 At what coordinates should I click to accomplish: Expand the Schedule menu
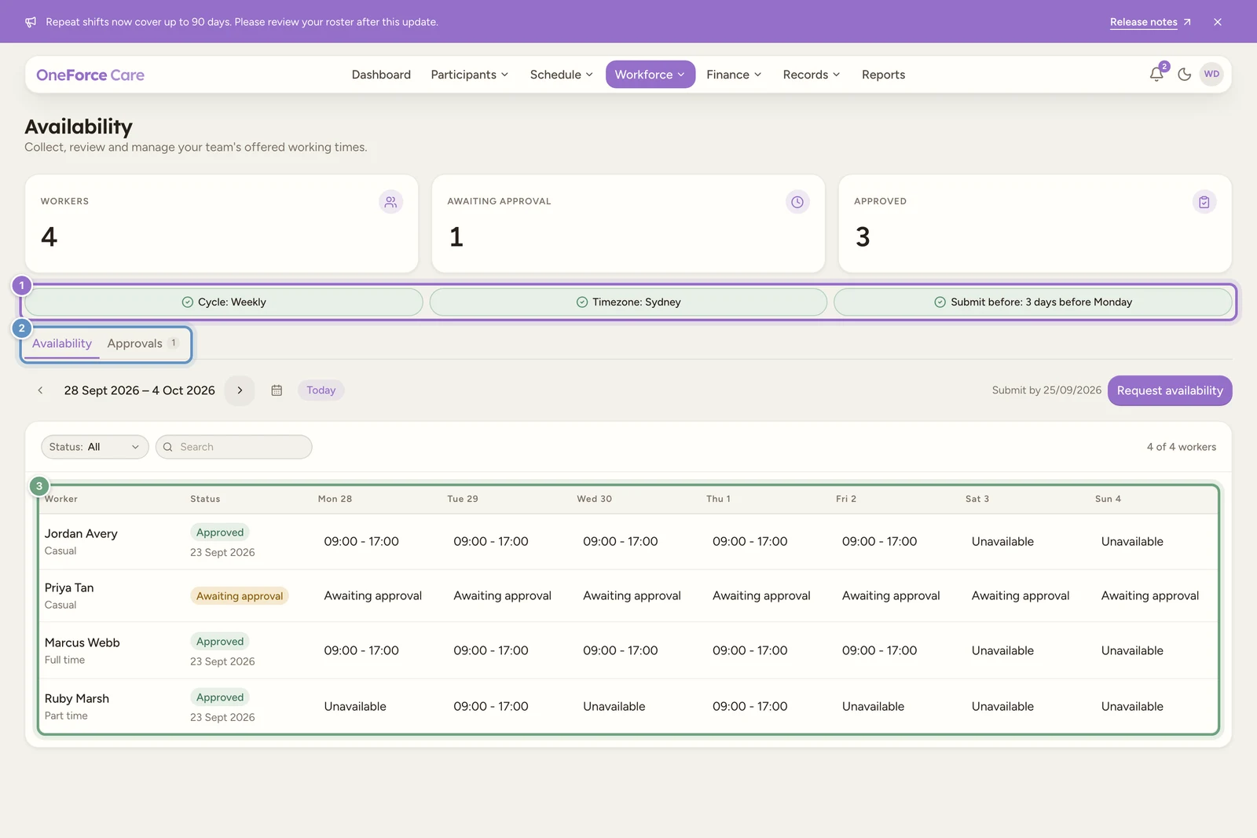point(561,75)
